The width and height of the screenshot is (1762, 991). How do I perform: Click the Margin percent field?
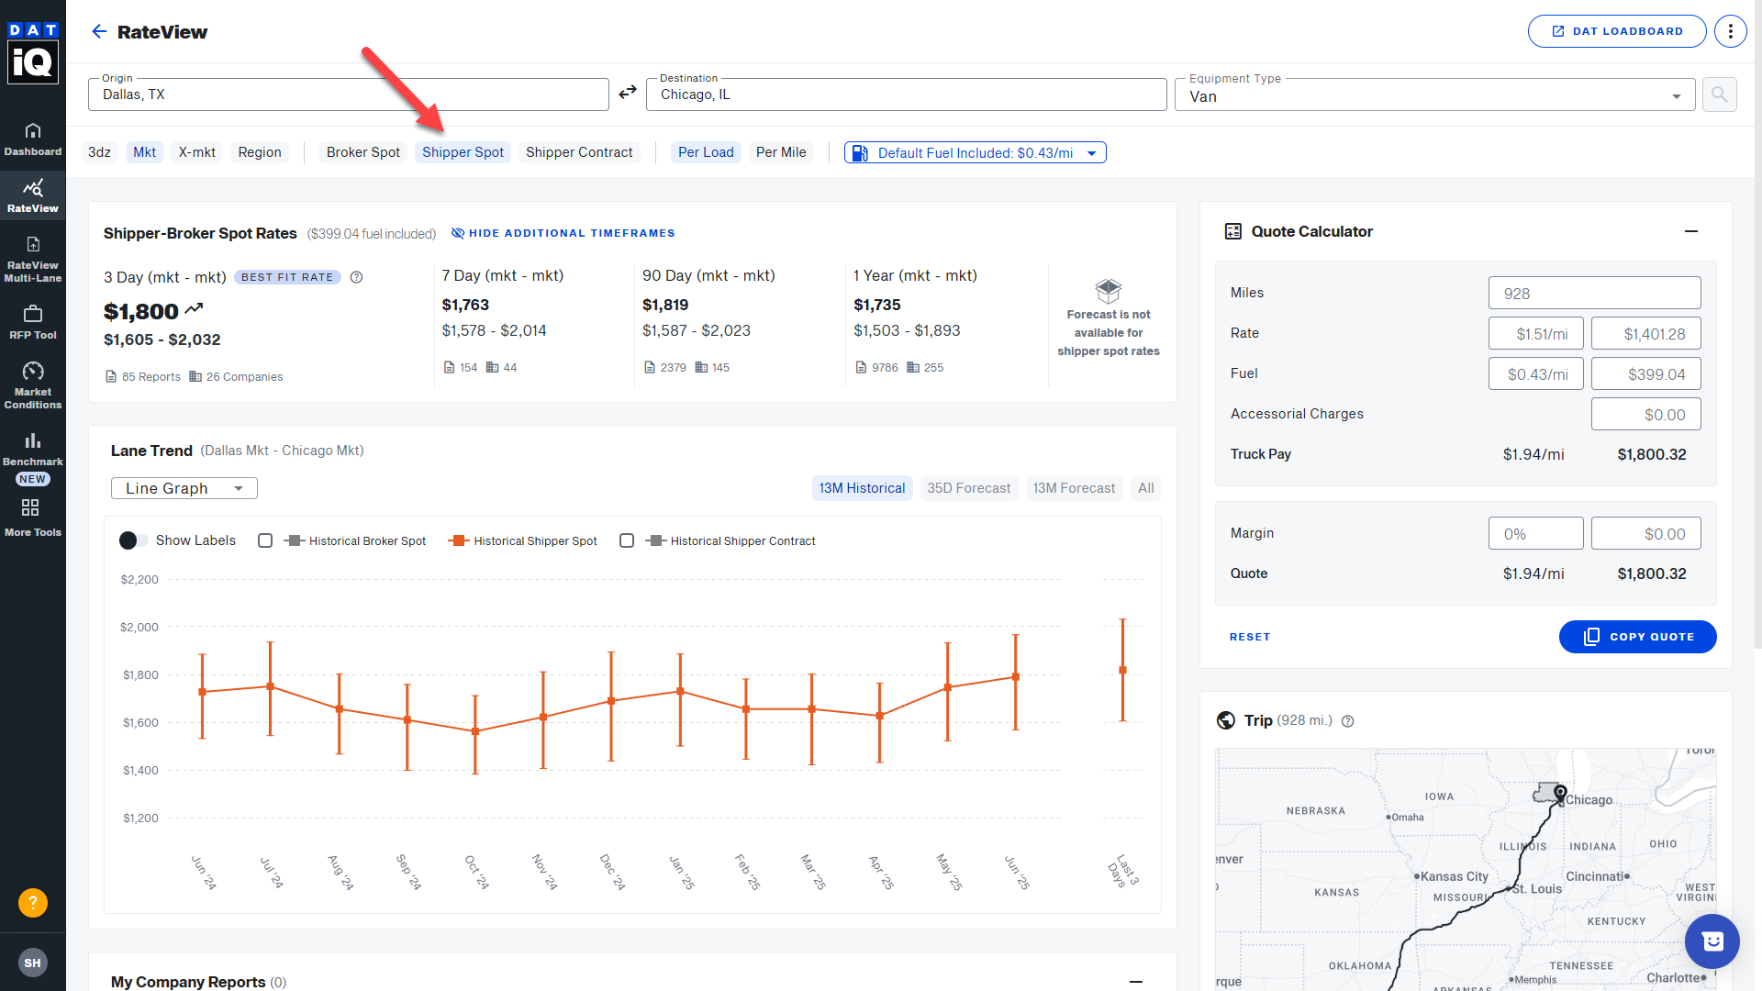[x=1535, y=533]
